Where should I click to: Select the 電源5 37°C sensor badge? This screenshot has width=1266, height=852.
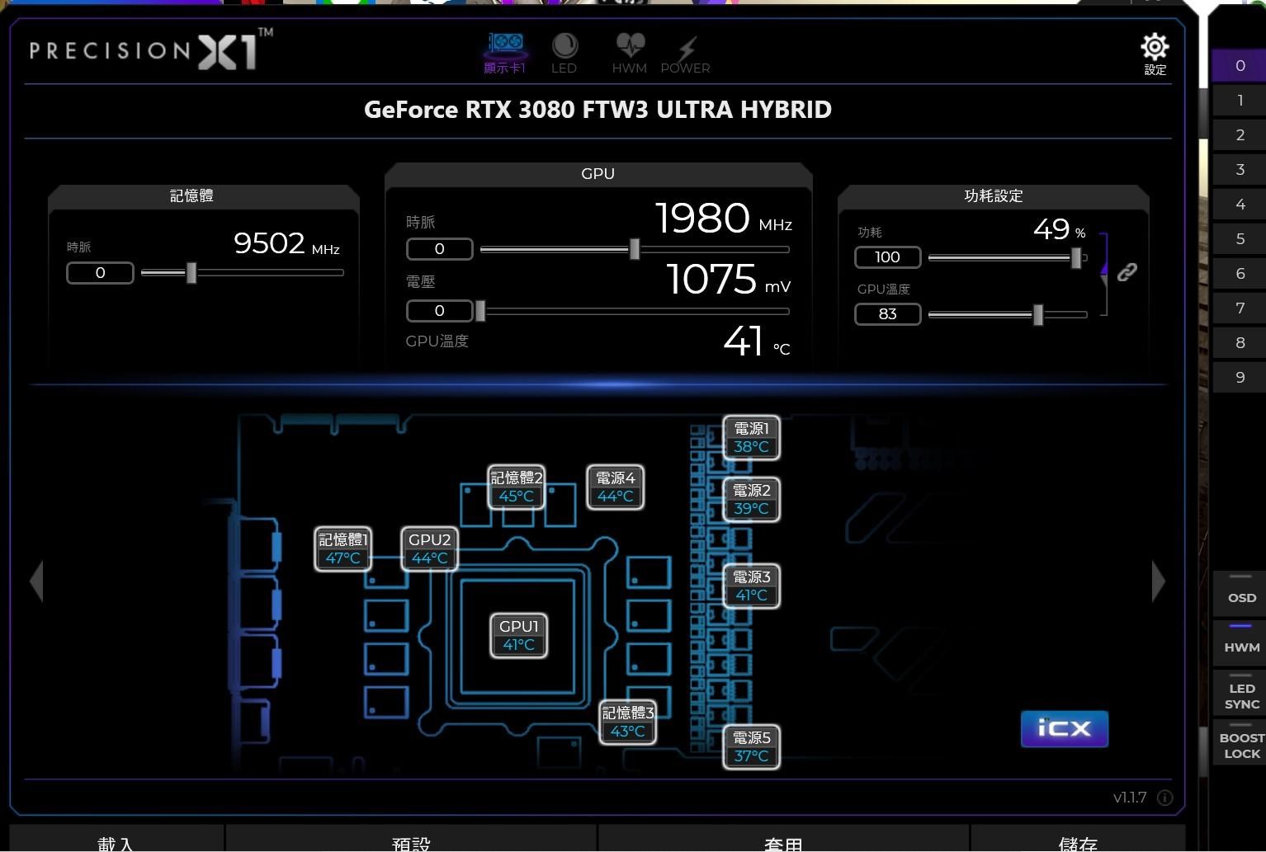click(751, 746)
